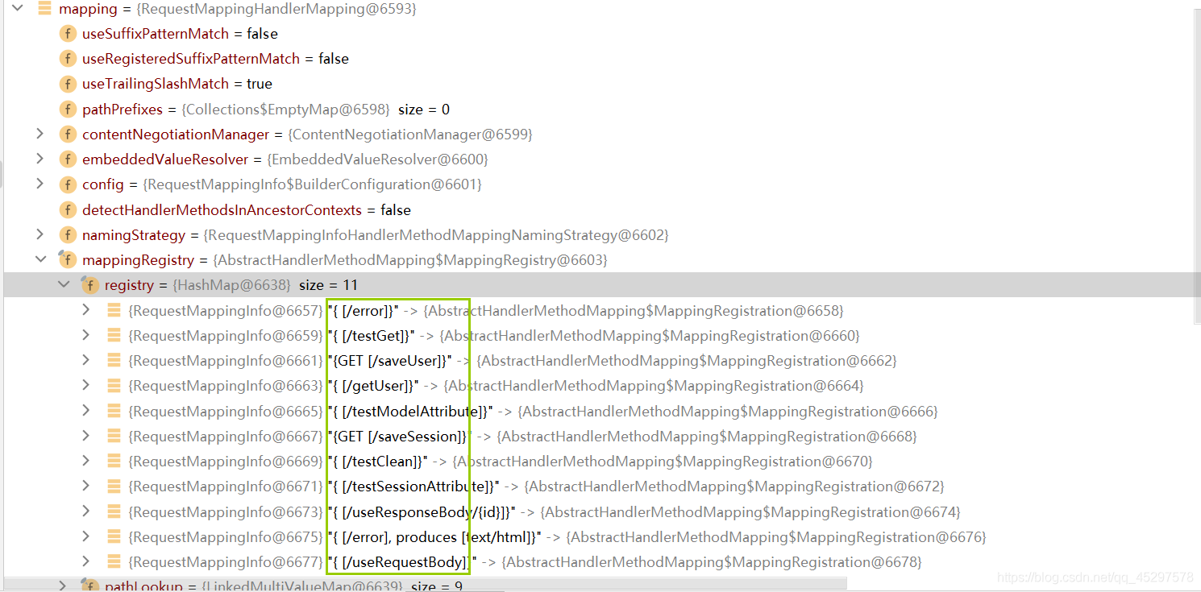Collapse the mappingRegistry node
This screenshot has width=1201, height=592.
coord(39,259)
